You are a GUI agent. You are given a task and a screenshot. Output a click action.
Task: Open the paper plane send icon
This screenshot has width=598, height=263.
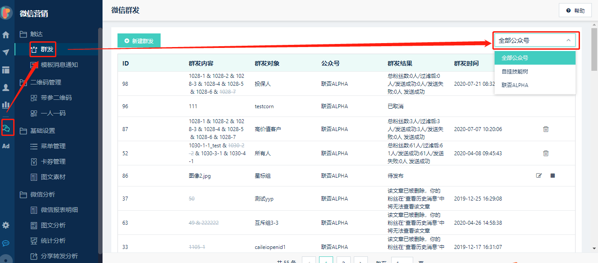(x=6, y=52)
